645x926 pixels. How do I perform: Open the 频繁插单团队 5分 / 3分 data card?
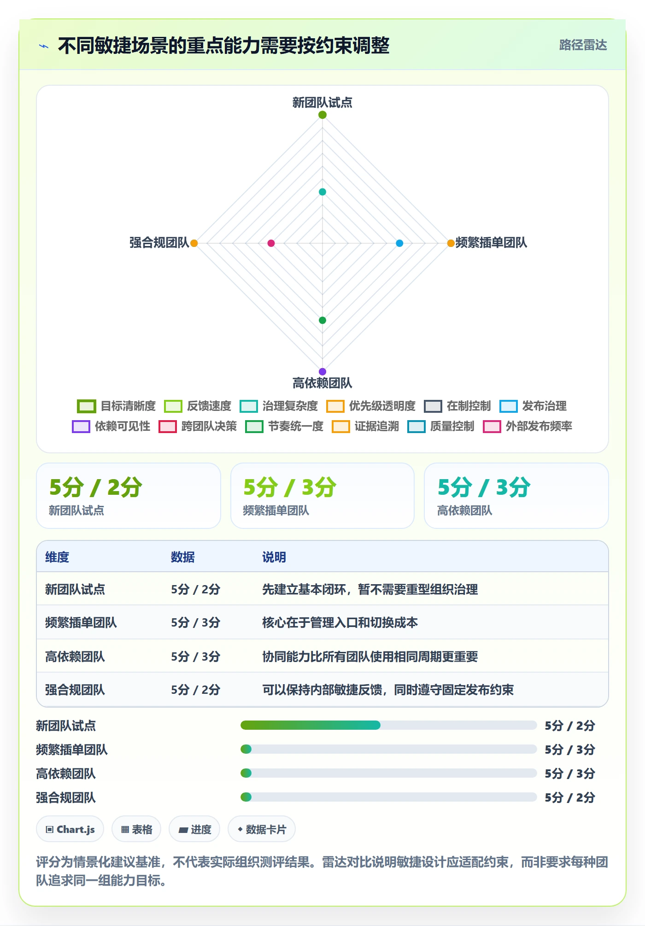[322, 496]
